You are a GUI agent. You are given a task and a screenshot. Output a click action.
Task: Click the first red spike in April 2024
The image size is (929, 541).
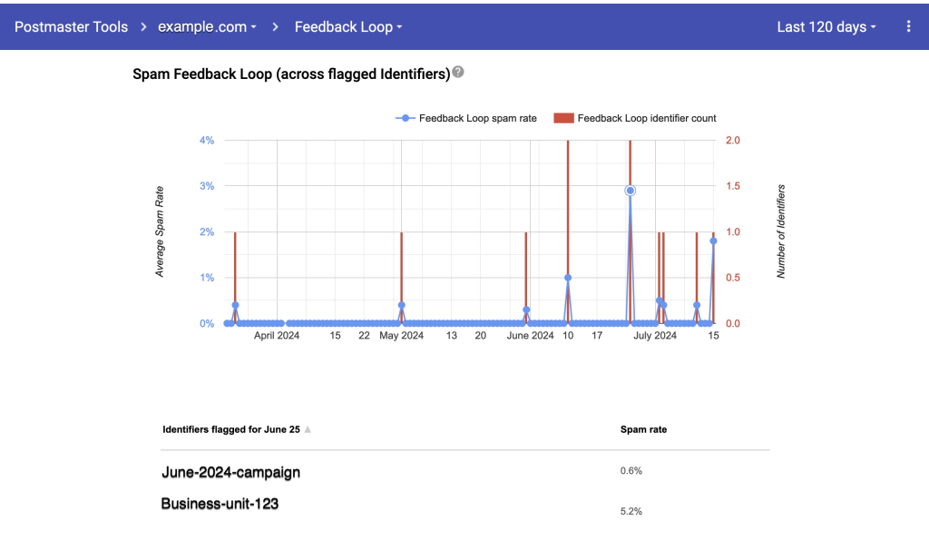235,272
